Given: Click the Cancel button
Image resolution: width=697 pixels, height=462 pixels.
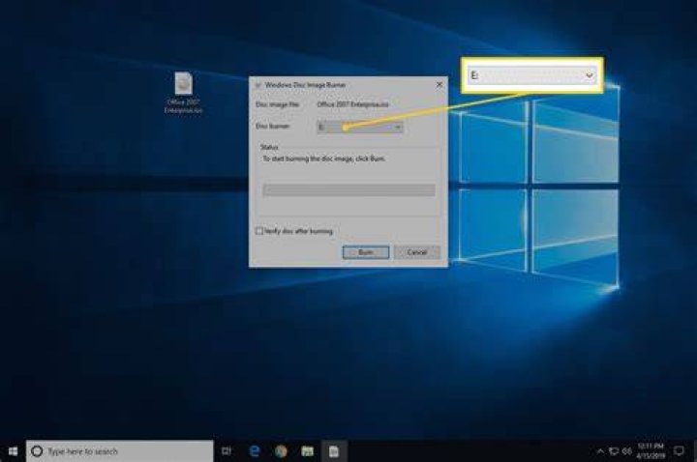Looking at the screenshot, I should 417,252.
